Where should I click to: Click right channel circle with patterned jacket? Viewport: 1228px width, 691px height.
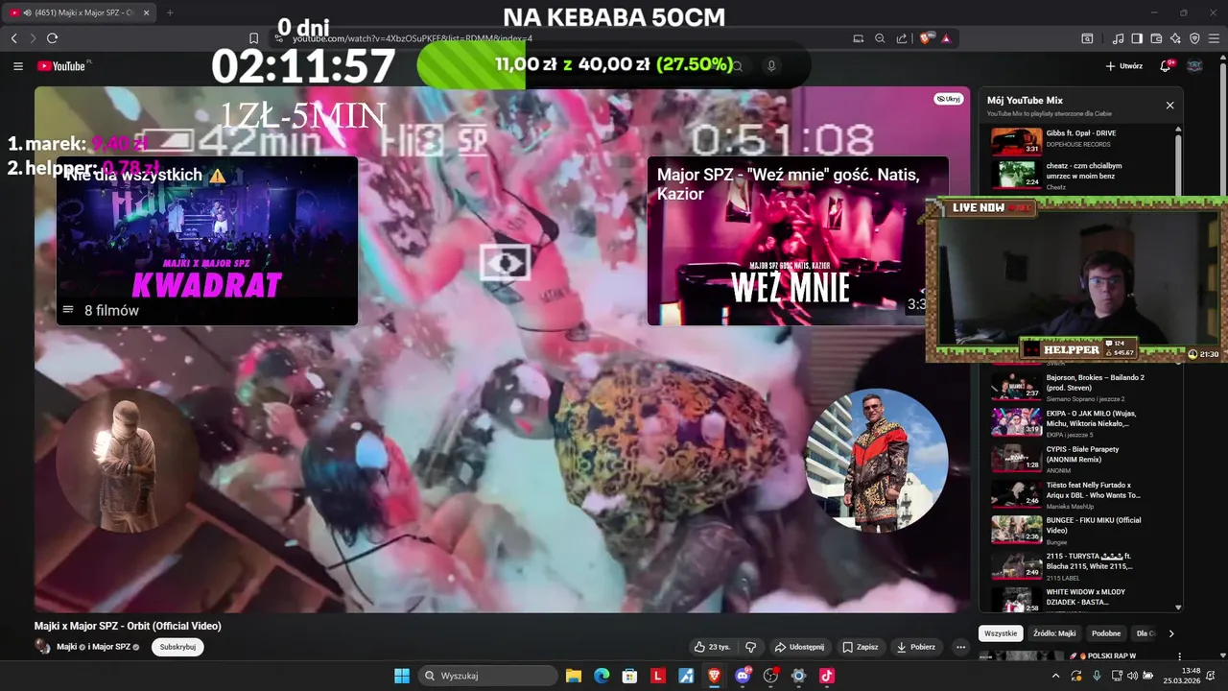coord(876,460)
